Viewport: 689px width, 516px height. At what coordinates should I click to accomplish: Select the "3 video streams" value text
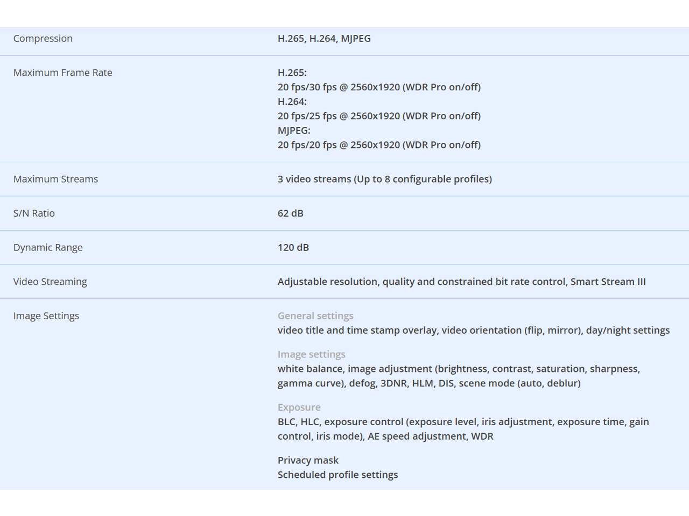[384, 180]
